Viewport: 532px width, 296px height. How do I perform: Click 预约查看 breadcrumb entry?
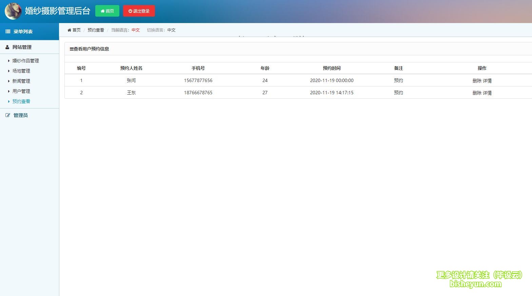coord(96,30)
